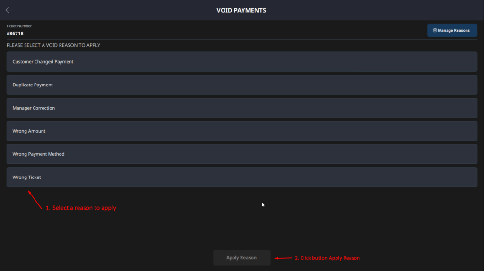Click the red arrow pointing at Apply Reason
This screenshot has width=484, height=271.
[x=283, y=258]
